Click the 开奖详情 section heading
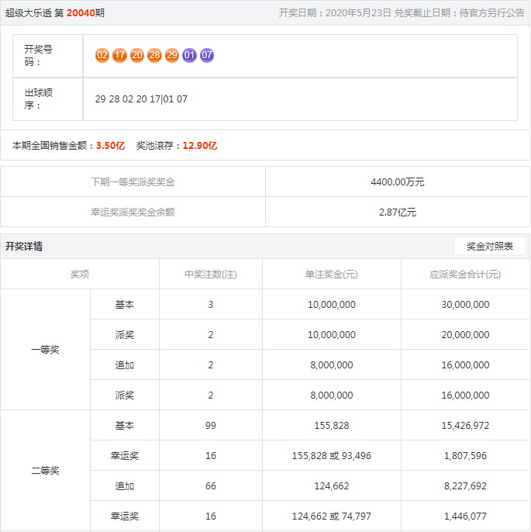 click(24, 246)
